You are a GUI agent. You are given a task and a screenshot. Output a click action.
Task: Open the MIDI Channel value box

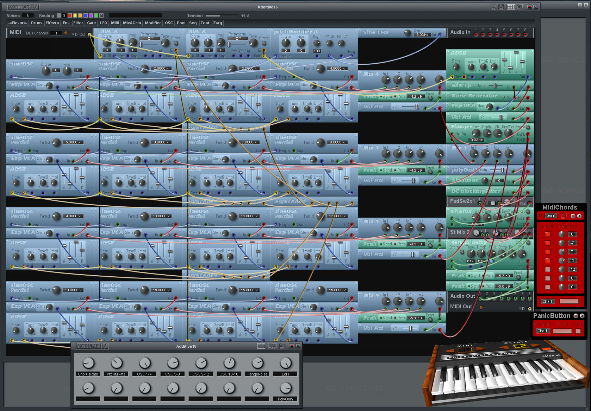(56, 33)
